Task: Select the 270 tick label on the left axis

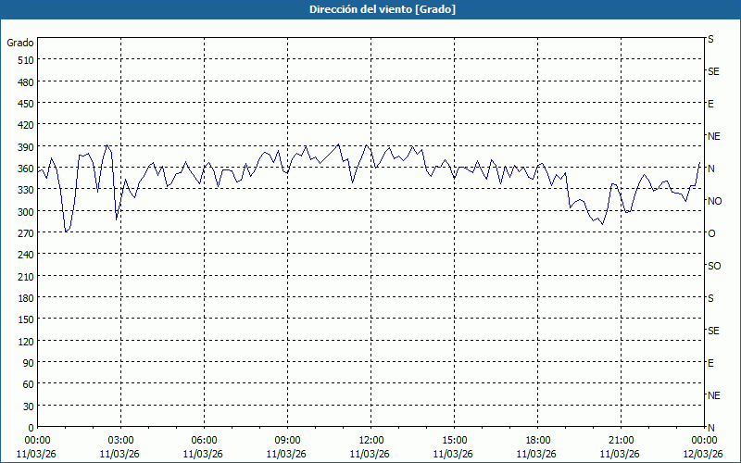Action: (x=24, y=233)
